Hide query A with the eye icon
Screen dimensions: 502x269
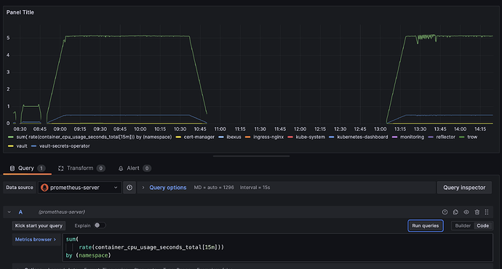click(466, 212)
